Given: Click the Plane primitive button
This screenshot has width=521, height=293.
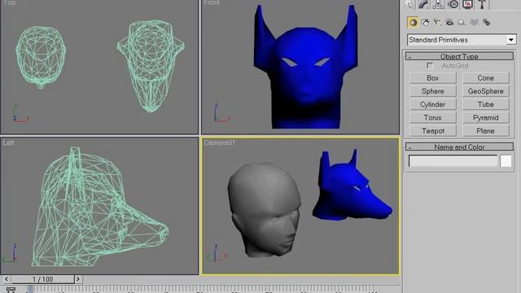Looking at the screenshot, I should (x=485, y=131).
